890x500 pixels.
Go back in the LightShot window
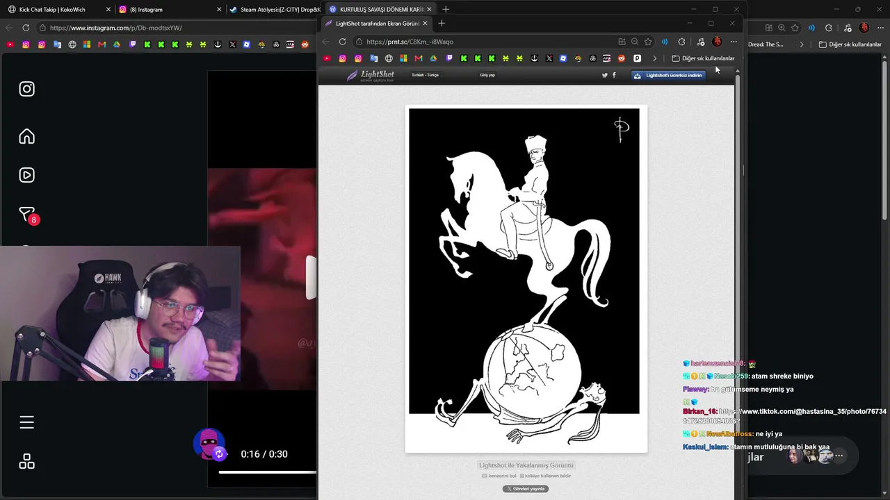[326, 42]
